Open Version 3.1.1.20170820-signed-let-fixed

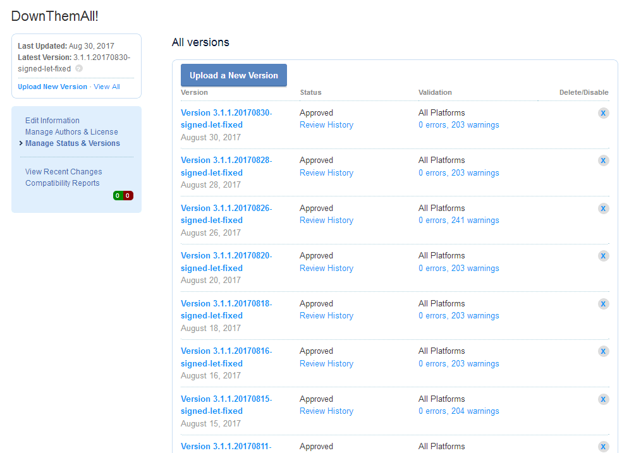tap(226, 262)
